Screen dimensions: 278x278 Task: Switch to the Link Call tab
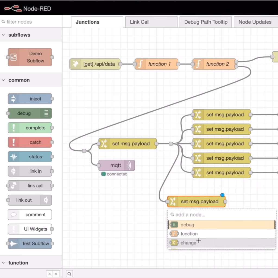[x=140, y=22]
